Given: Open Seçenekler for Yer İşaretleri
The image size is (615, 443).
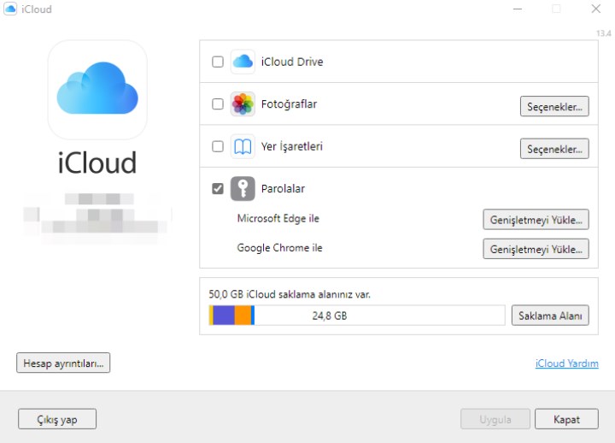Looking at the screenshot, I should pyautogui.click(x=554, y=149).
